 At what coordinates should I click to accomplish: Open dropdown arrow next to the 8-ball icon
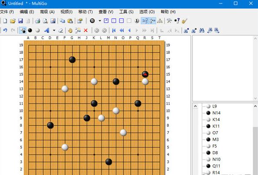tap(100, 21)
